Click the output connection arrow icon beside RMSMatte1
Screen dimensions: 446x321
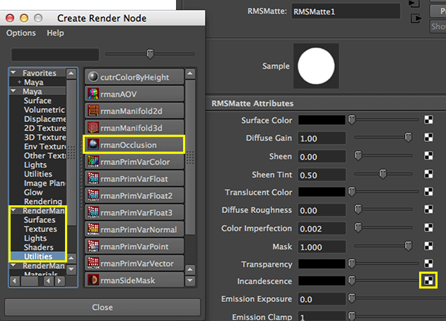(x=416, y=19)
